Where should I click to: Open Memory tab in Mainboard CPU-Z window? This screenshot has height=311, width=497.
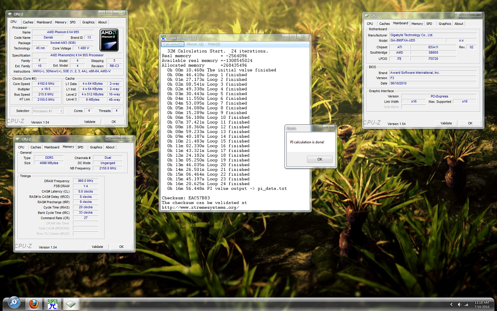[417, 24]
